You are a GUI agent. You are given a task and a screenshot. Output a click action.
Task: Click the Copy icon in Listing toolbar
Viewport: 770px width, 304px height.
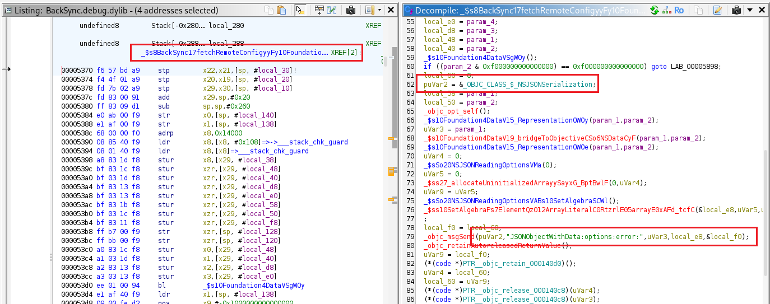[269, 10]
